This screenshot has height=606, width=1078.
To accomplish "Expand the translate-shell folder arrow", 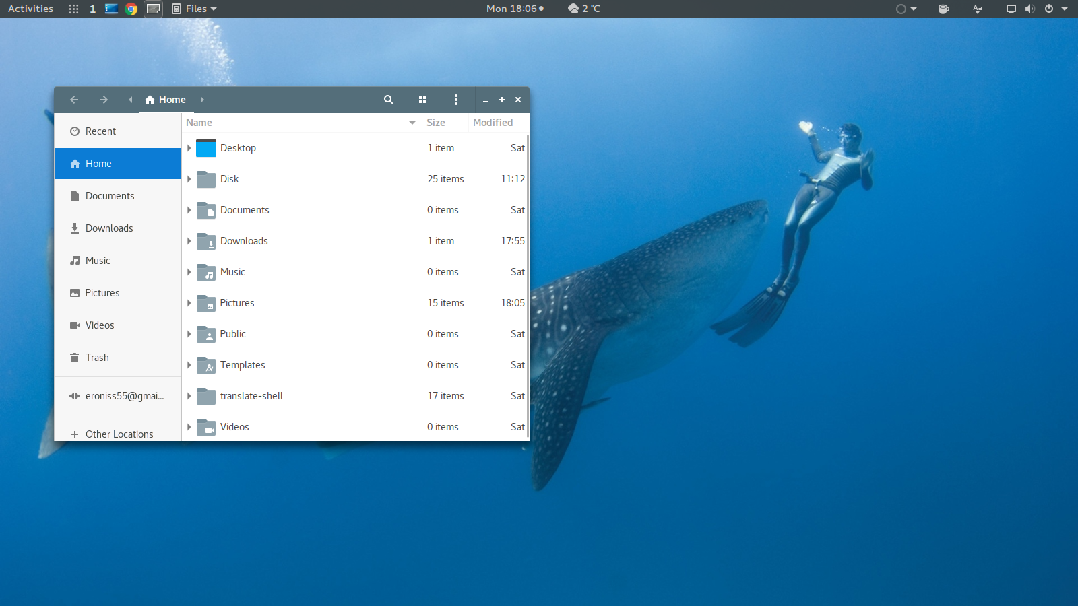I will tap(189, 396).
